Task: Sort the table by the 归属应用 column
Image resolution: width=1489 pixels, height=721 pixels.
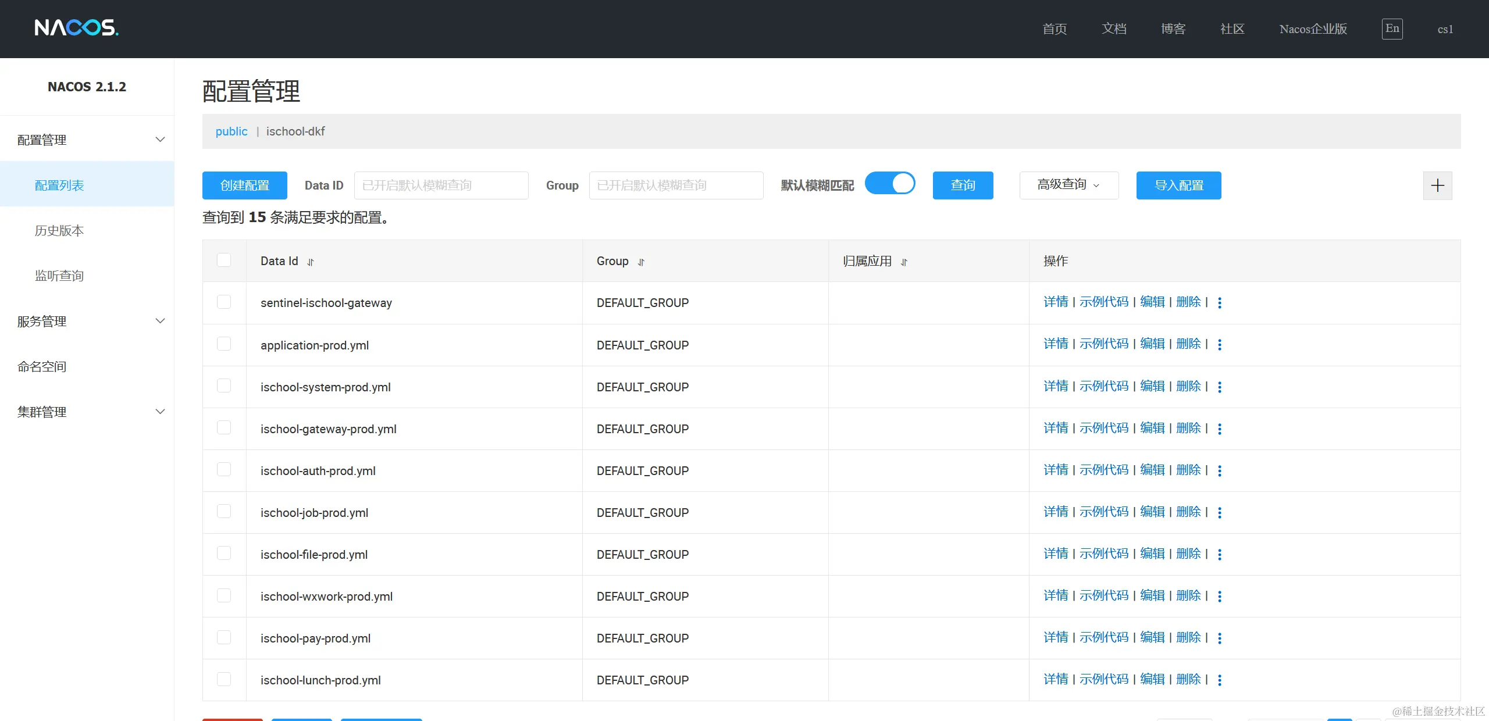Action: coord(904,262)
